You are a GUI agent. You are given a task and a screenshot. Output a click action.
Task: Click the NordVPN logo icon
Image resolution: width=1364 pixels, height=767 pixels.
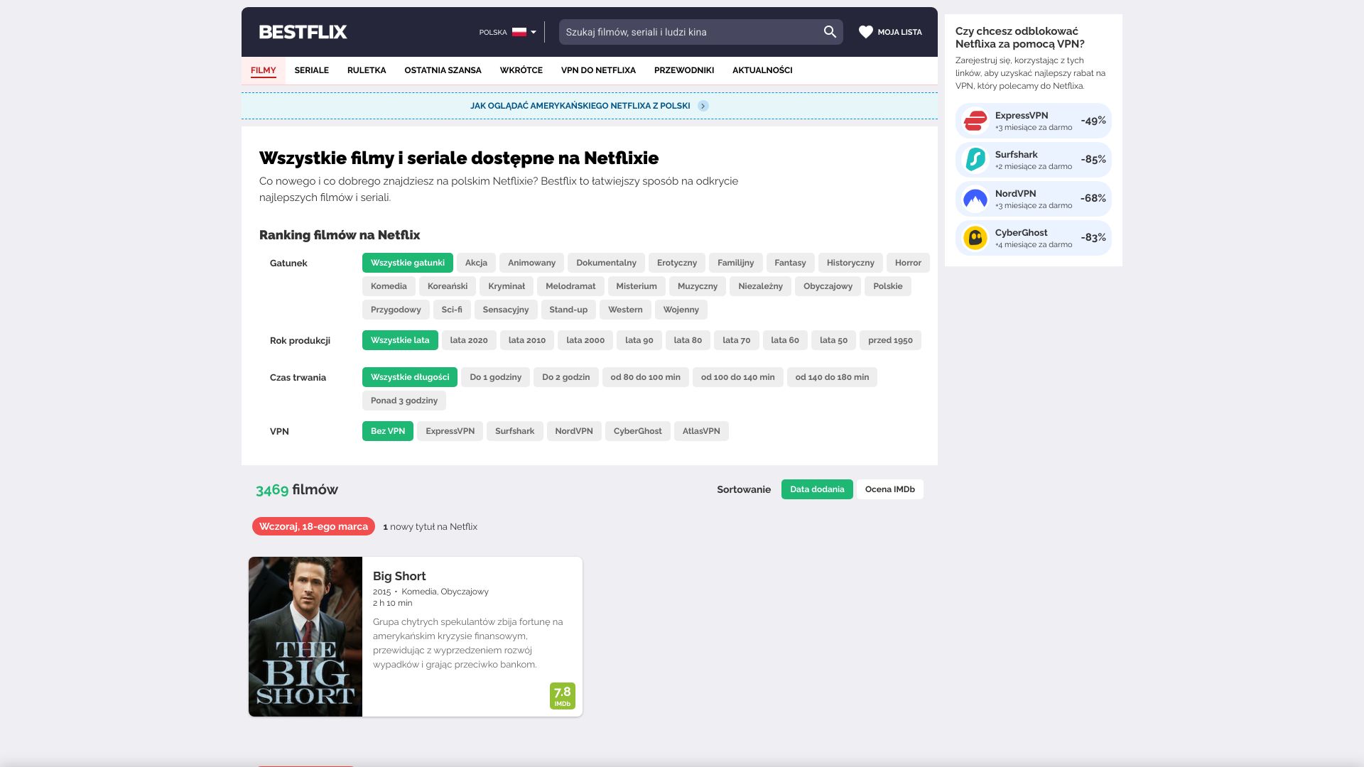975,199
